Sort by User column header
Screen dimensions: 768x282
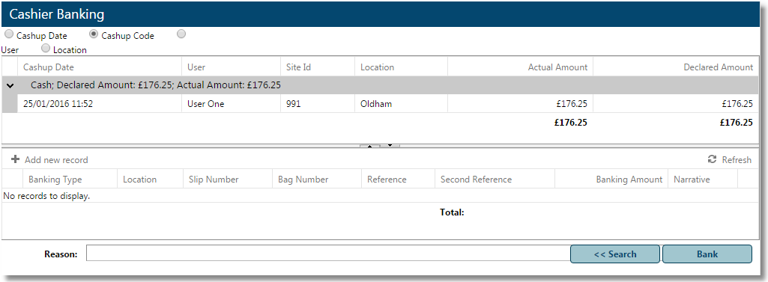pos(232,67)
